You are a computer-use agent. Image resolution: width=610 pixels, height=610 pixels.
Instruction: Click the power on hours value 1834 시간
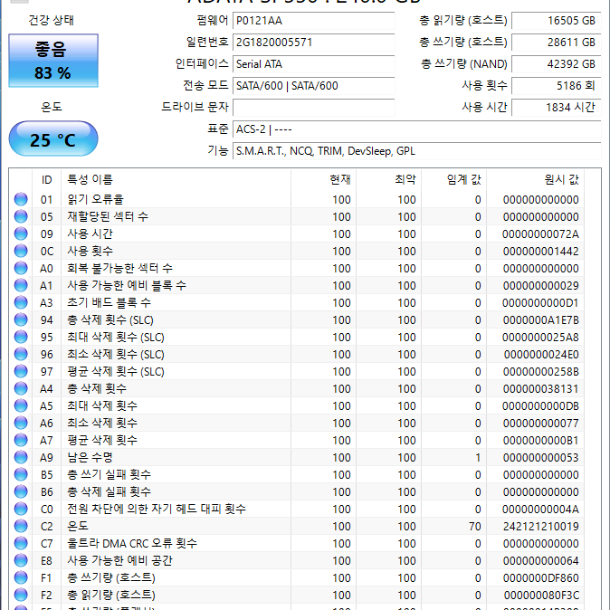coord(557,108)
